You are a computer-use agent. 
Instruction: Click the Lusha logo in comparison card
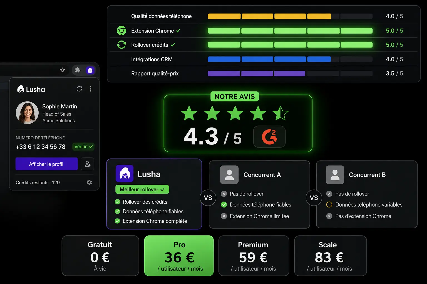click(x=125, y=174)
